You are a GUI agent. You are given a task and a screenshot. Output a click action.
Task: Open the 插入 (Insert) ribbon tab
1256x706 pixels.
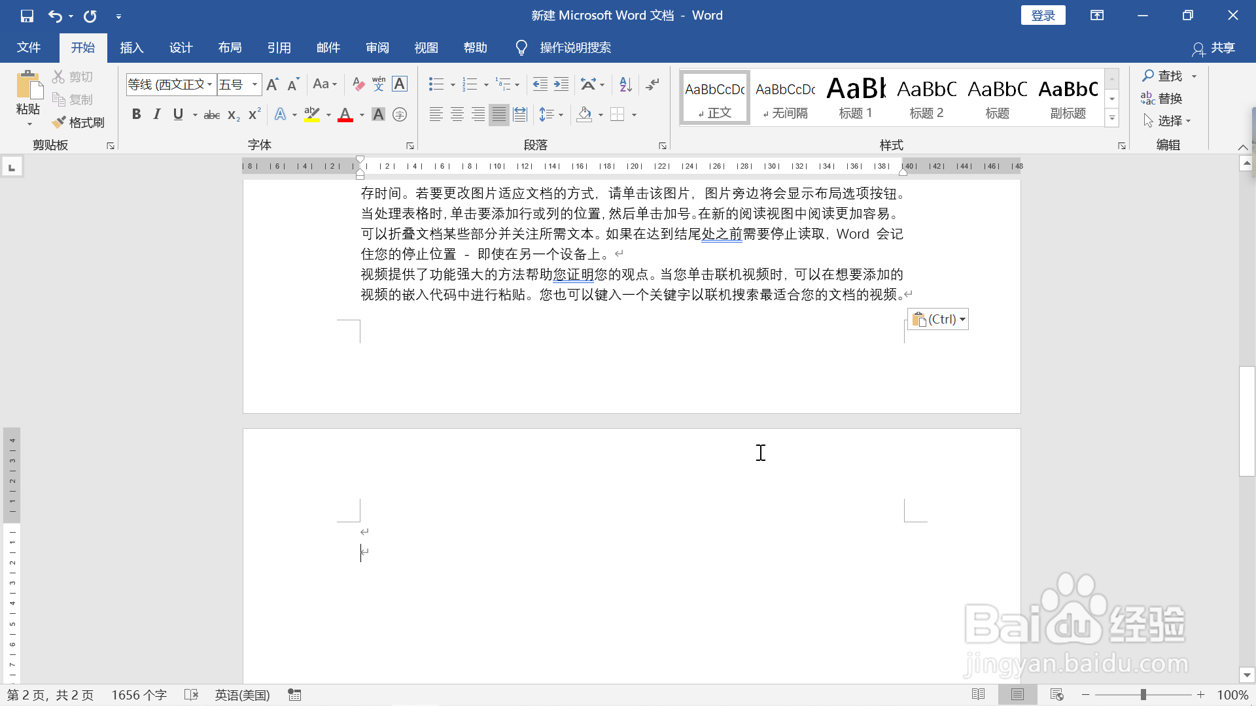(131, 48)
